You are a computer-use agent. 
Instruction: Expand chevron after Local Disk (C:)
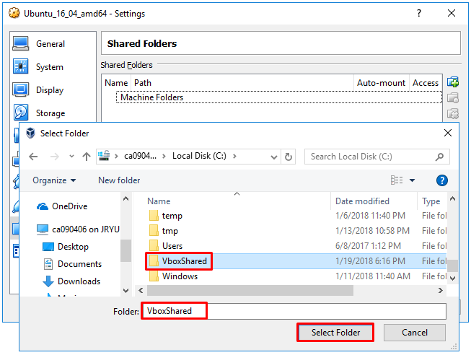tap(234, 156)
